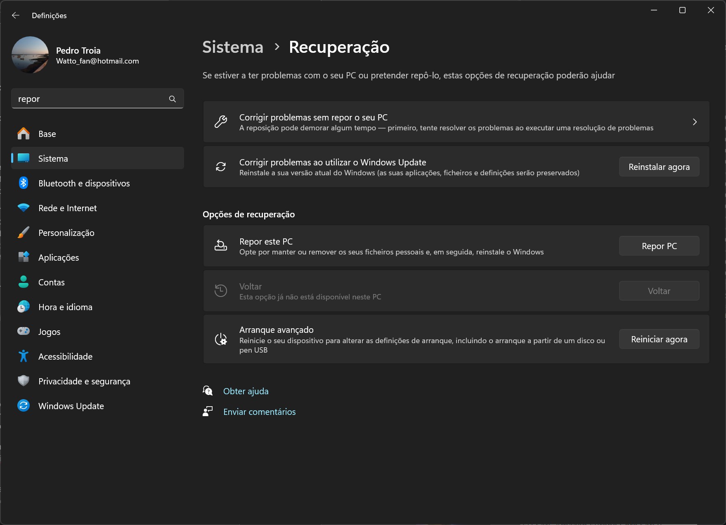Go to Contas in the sidebar
This screenshot has height=525, width=726.
click(52, 283)
